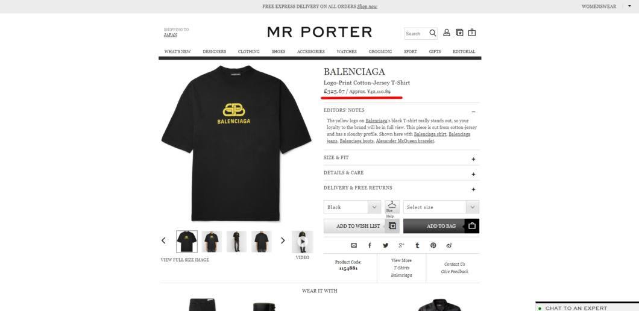This screenshot has width=639, height=311.
Task: Open the wish list icon in header
Action: pyautogui.click(x=459, y=33)
